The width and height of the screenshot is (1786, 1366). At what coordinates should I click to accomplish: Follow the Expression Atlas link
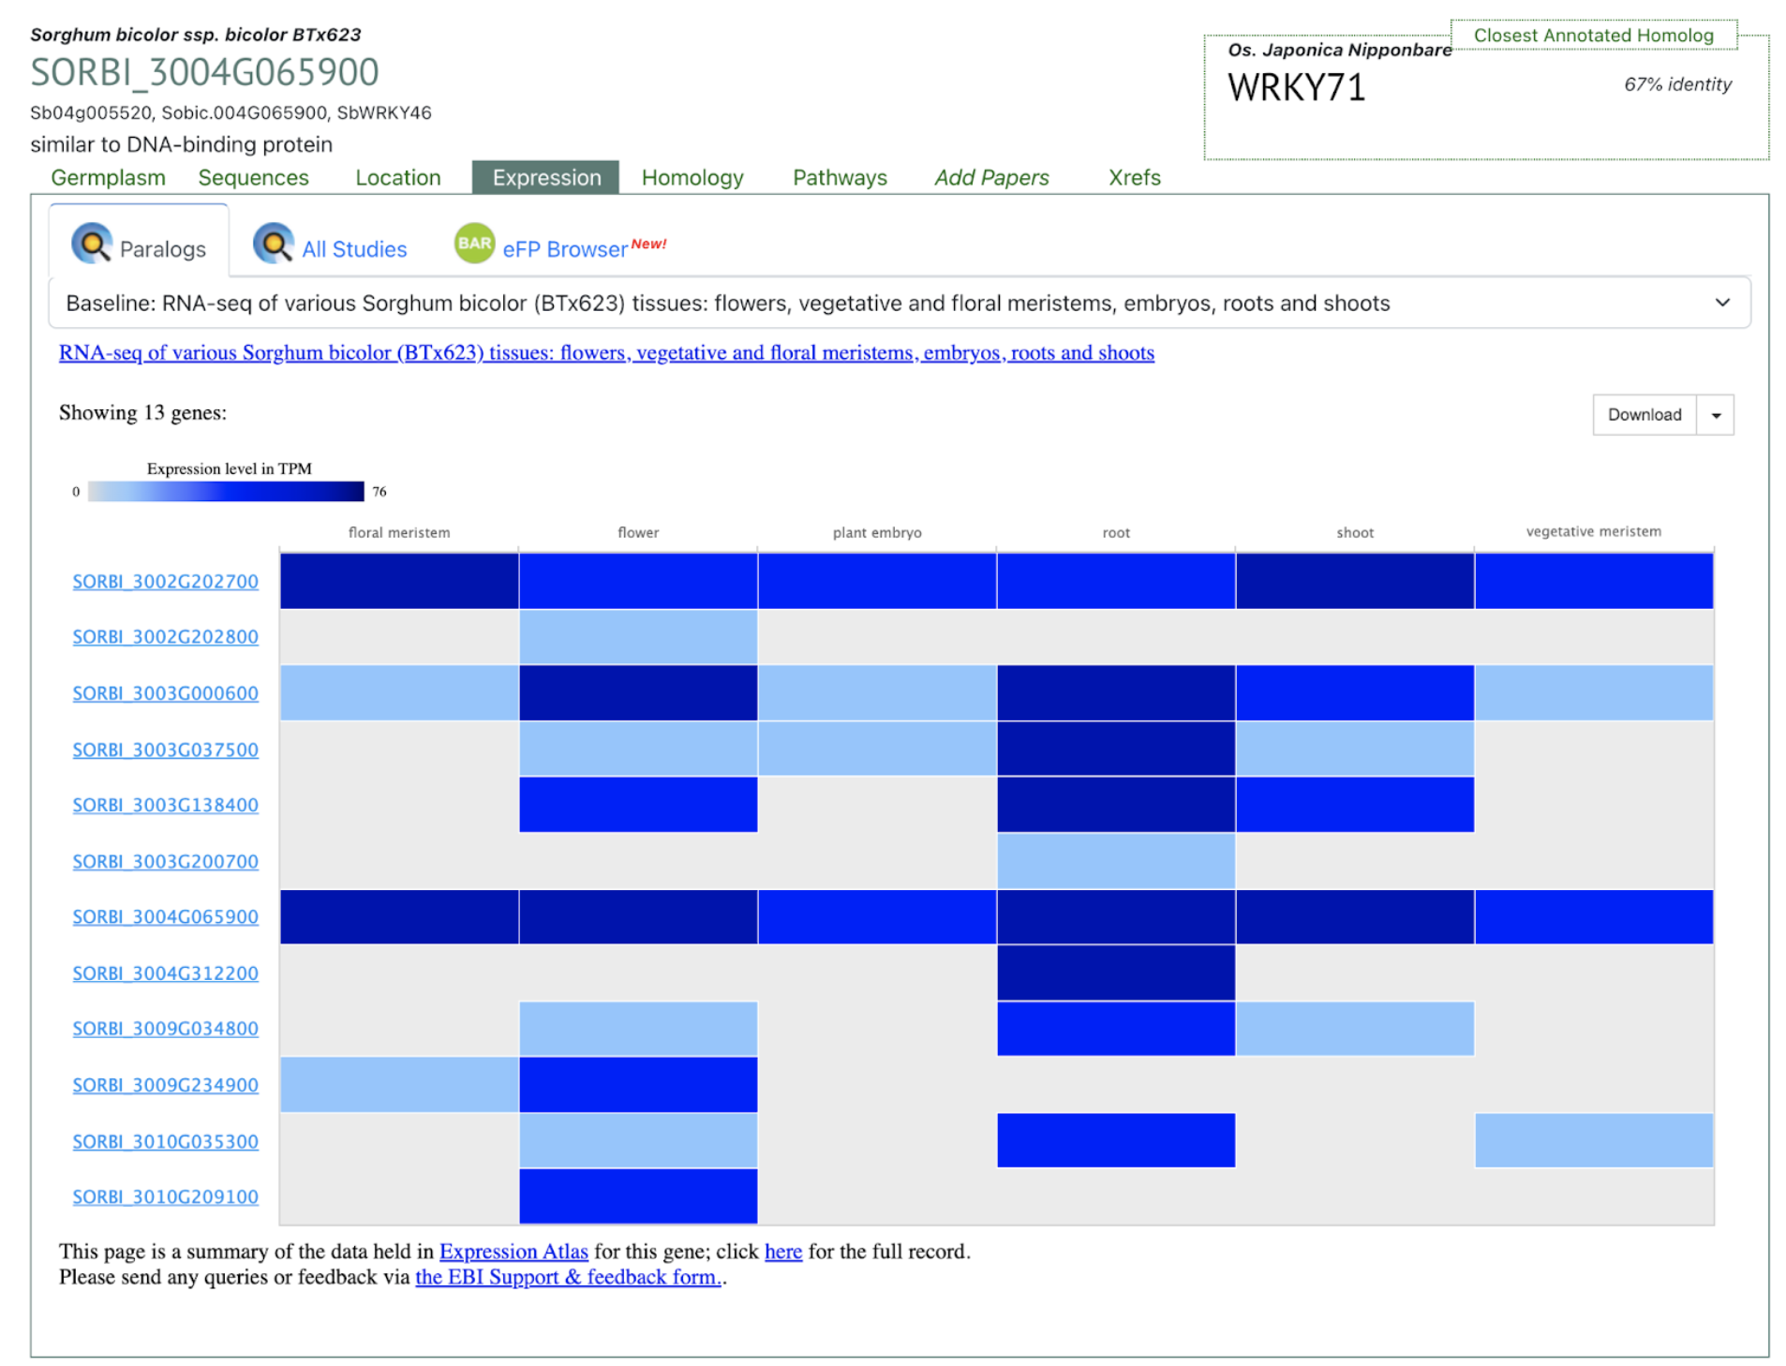click(x=513, y=1252)
